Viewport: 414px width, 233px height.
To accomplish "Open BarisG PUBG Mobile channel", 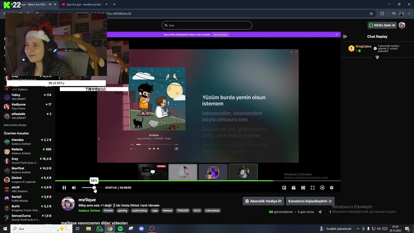I will (27, 198).
